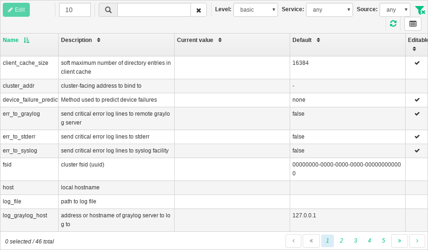Image resolution: width=428 pixels, height=250 pixels.
Task: Open the table columns toggle icon
Action: (413, 24)
